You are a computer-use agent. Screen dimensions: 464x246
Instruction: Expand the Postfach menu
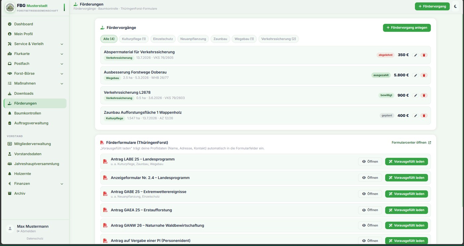[x=35, y=64]
